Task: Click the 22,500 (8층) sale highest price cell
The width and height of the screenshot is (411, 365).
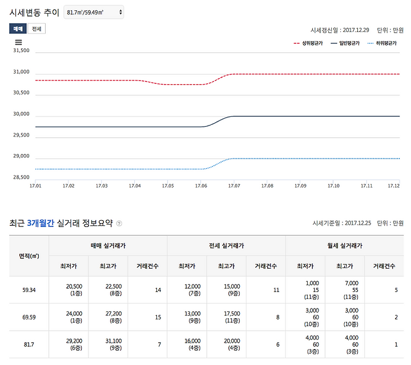Action: point(108,290)
